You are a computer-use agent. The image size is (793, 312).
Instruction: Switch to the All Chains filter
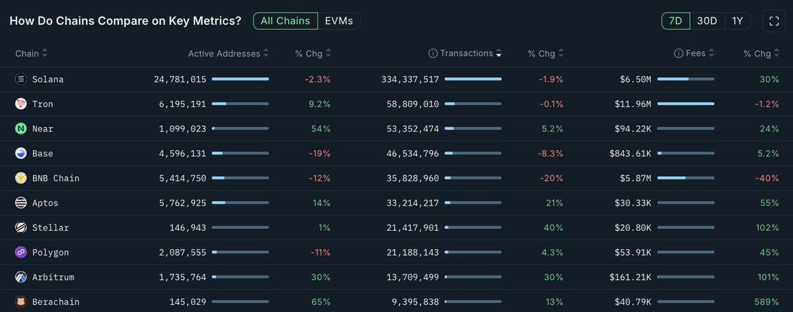coord(285,21)
